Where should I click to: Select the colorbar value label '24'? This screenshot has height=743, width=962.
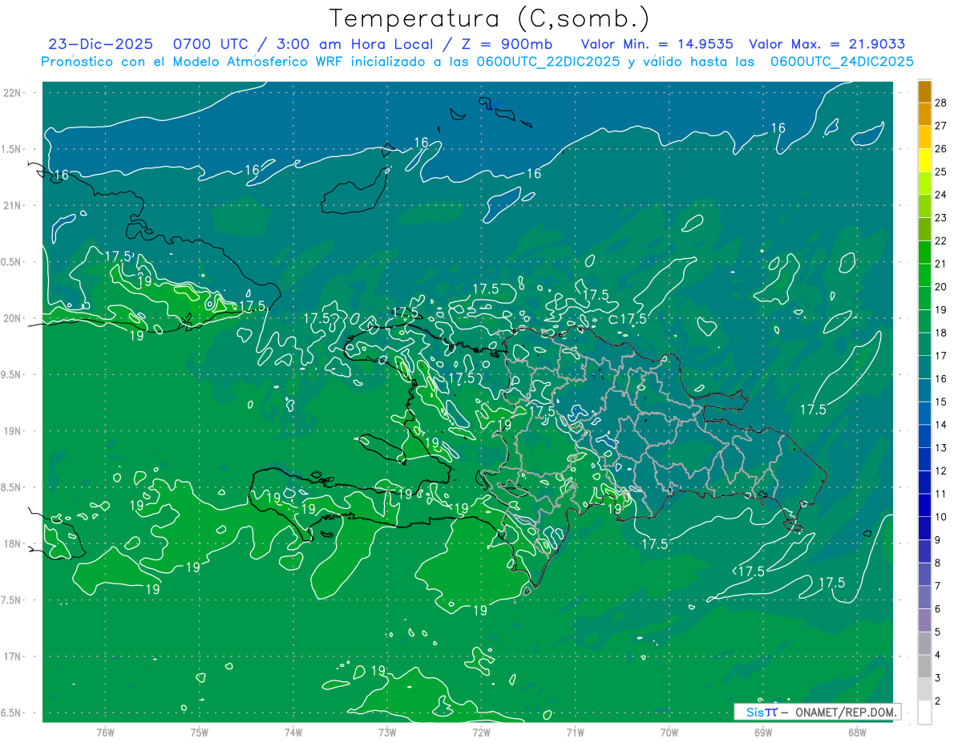click(941, 195)
